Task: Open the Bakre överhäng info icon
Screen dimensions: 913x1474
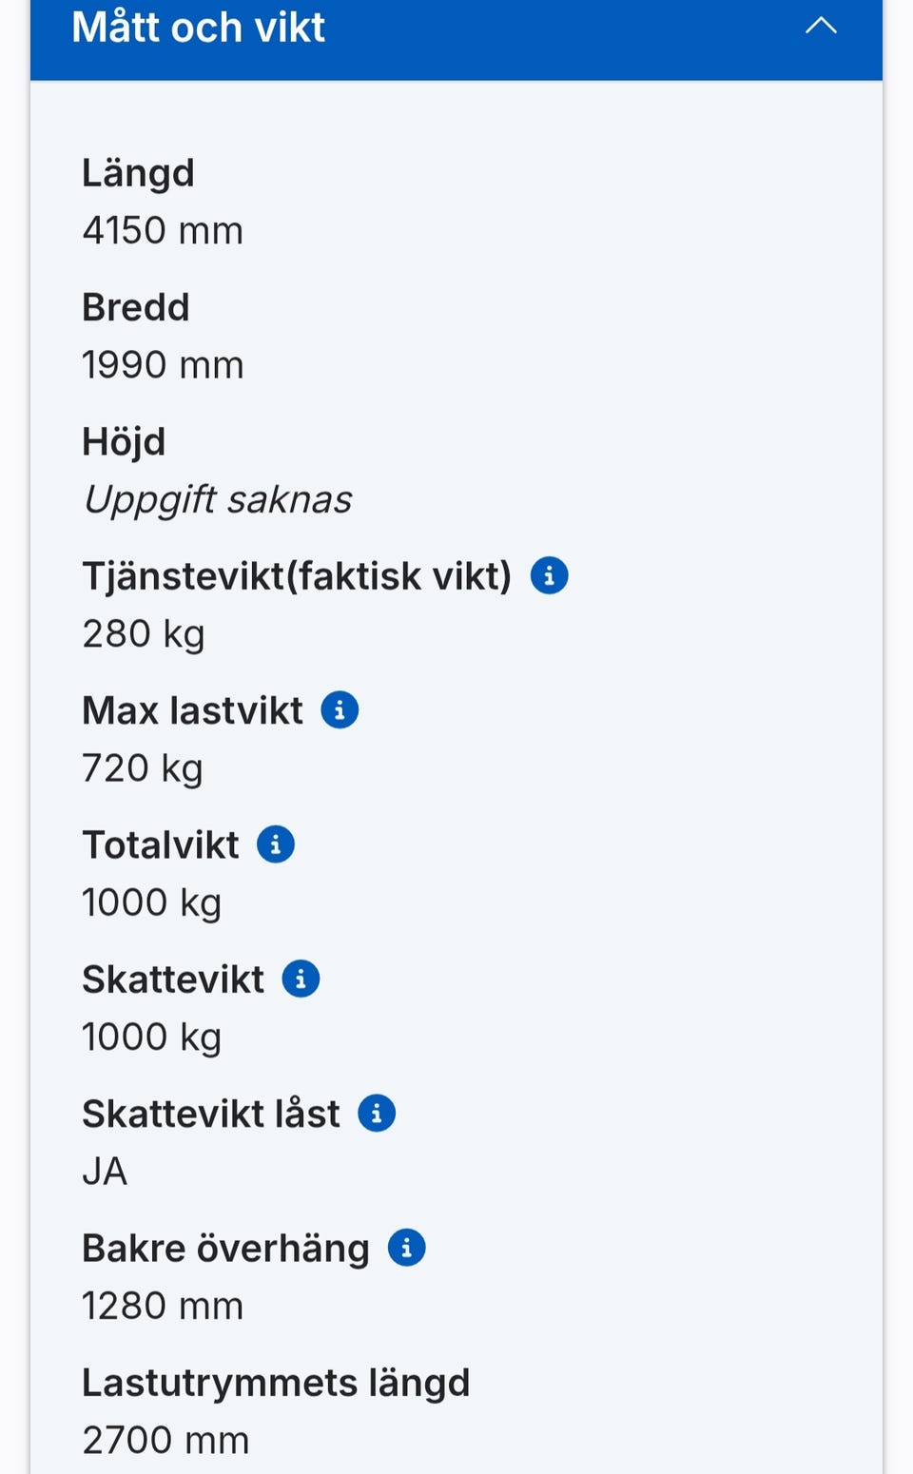Action: 406,1248
